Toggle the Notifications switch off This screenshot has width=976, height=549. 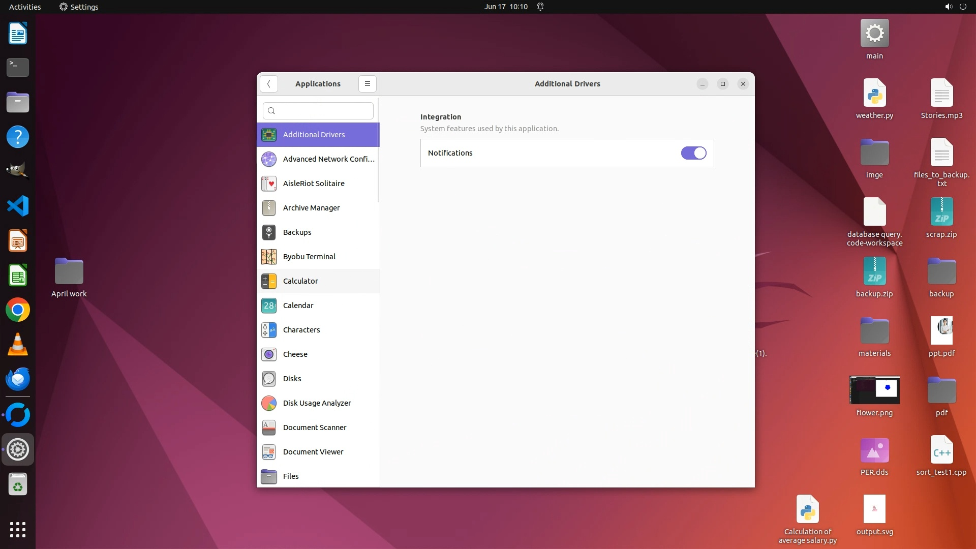693,153
